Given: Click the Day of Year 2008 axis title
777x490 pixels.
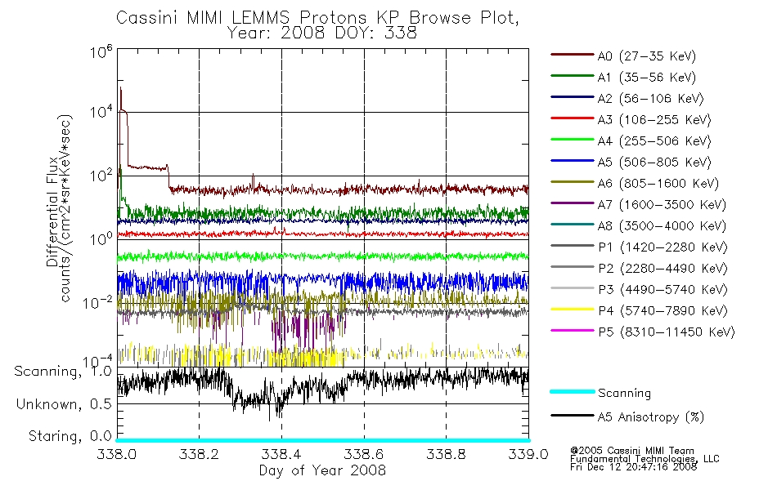Looking at the screenshot, I should (322, 470).
